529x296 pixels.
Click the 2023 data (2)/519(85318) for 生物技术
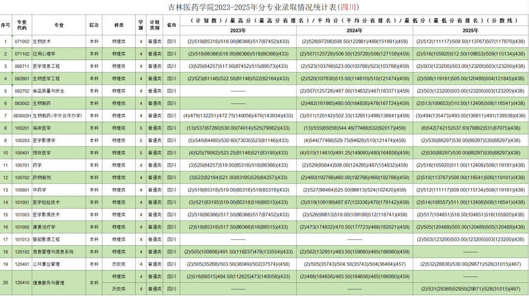point(238,42)
